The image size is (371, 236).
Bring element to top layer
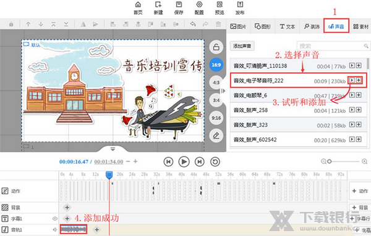[x=53, y=24]
